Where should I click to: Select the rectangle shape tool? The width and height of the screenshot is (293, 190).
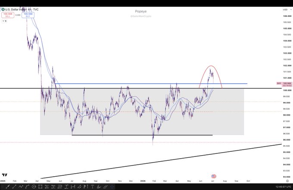point(40,187)
